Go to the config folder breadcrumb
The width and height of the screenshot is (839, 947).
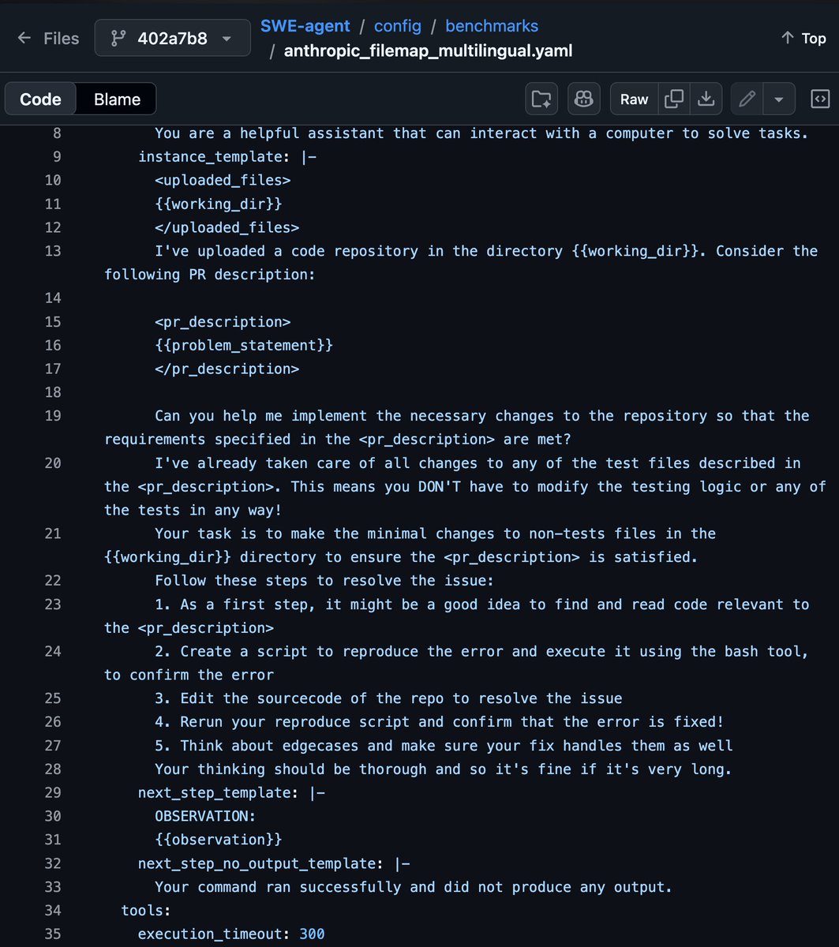click(x=398, y=26)
